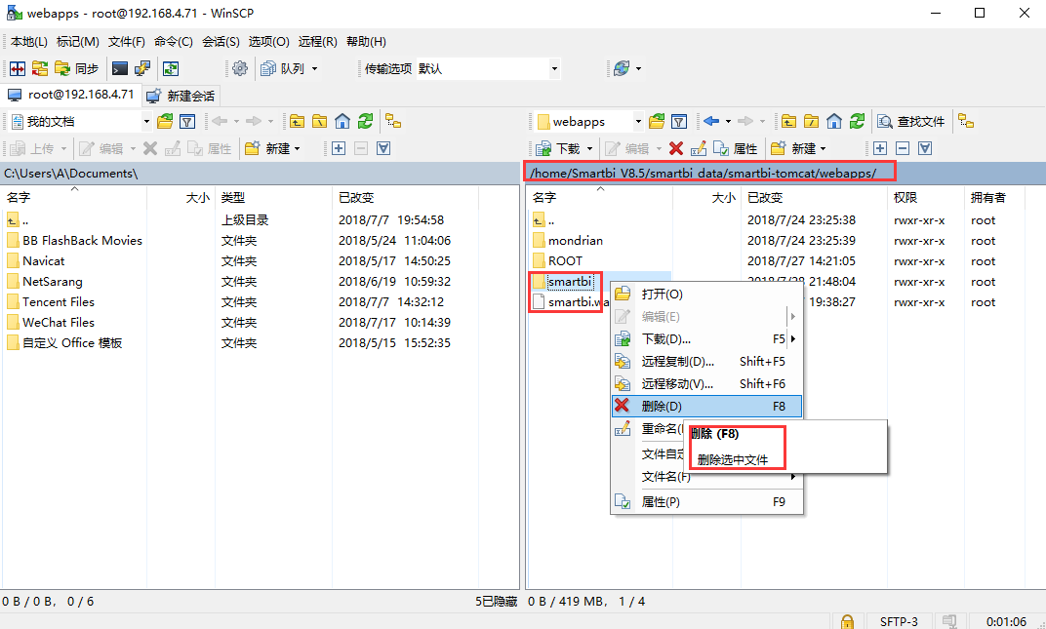The image size is (1046, 629).
Task: Click the local panel select-all checkmark icon
Action: pos(383,148)
